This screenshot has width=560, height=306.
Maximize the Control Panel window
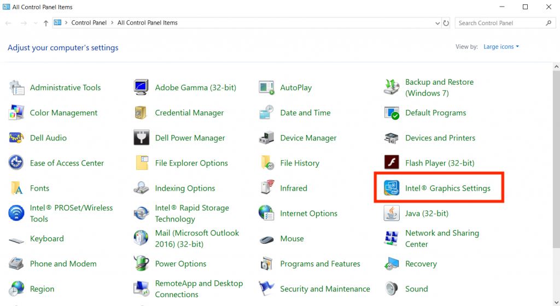525,7
